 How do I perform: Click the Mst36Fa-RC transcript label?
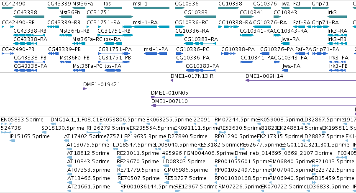pos(87,39)
